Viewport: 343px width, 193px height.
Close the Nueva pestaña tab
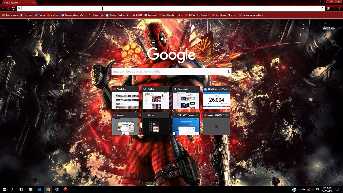pyautogui.click(x=34, y=3)
